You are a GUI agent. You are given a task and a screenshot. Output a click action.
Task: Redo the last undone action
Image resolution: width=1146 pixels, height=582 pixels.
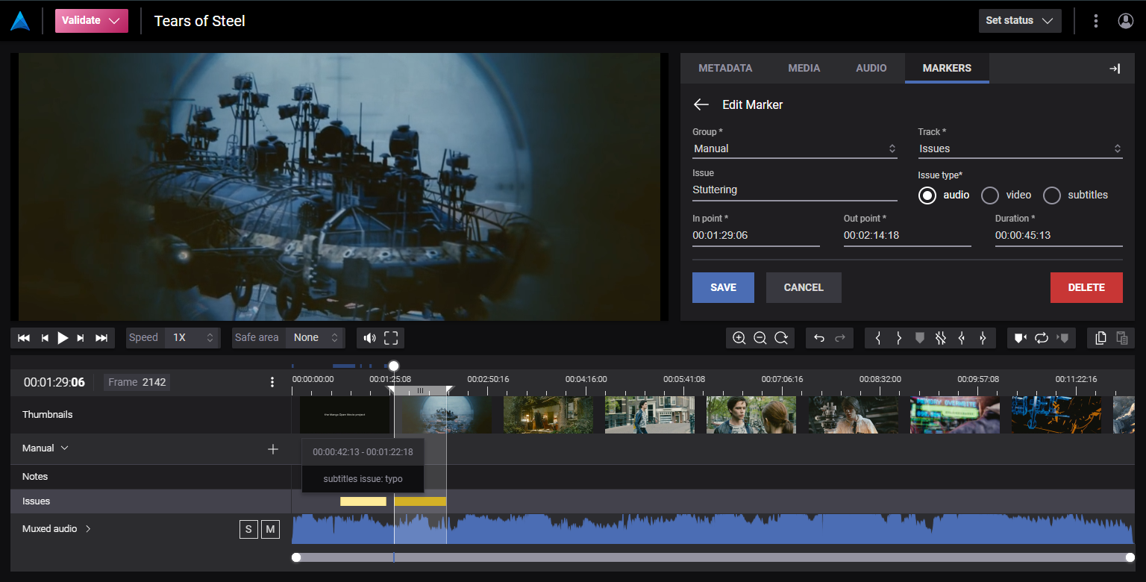pyautogui.click(x=840, y=338)
